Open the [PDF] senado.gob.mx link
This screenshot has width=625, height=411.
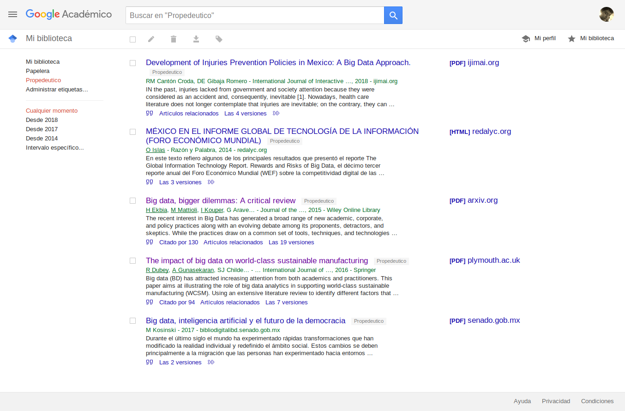[485, 320]
